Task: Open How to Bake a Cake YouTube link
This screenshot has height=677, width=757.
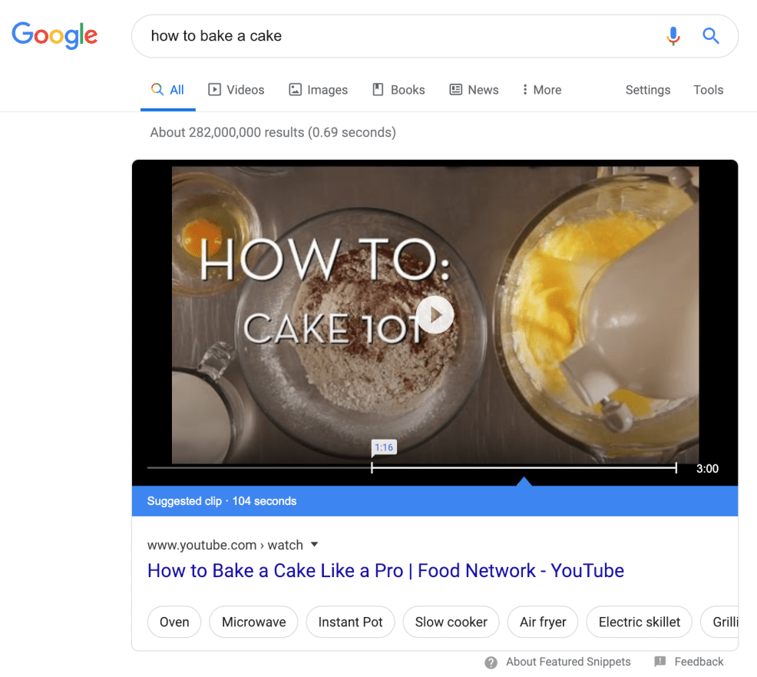Action: (x=385, y=571)
